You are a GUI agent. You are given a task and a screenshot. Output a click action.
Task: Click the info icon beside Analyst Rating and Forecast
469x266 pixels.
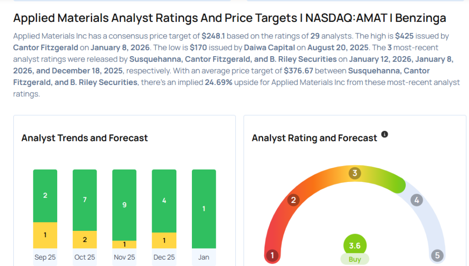pyautogui.click(x=385, y=134)
